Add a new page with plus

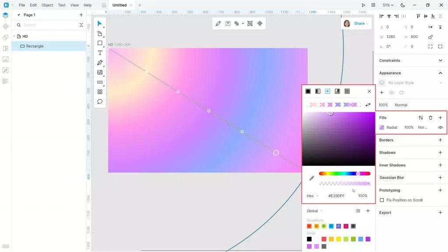(81, 15)
